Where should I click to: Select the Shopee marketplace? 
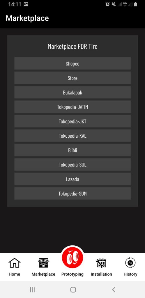point(72,63)
